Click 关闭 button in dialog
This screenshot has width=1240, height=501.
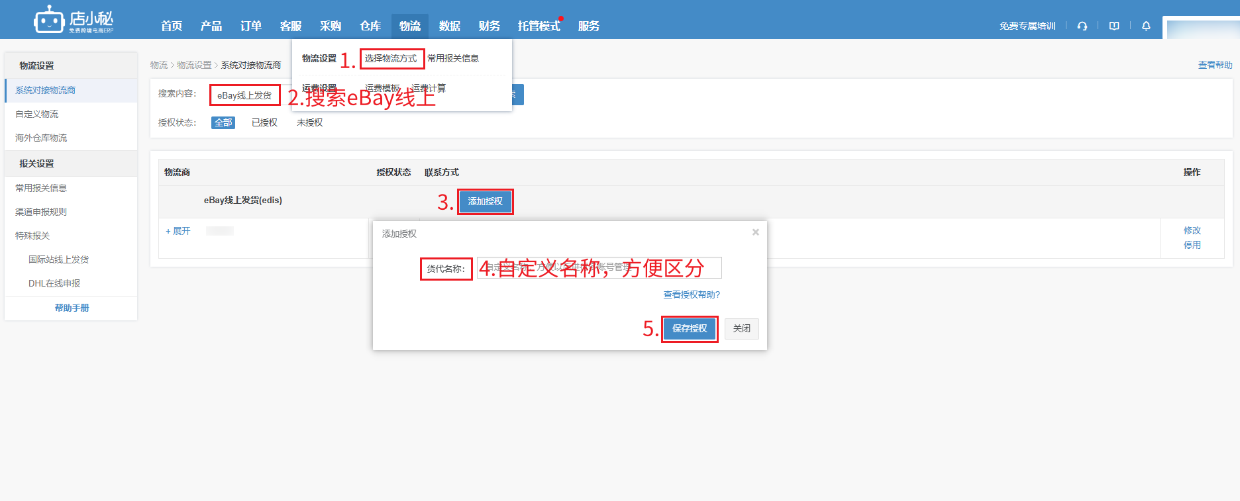point(742,329)
